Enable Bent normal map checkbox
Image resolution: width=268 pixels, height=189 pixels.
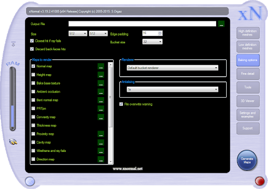tap(33, 100)
